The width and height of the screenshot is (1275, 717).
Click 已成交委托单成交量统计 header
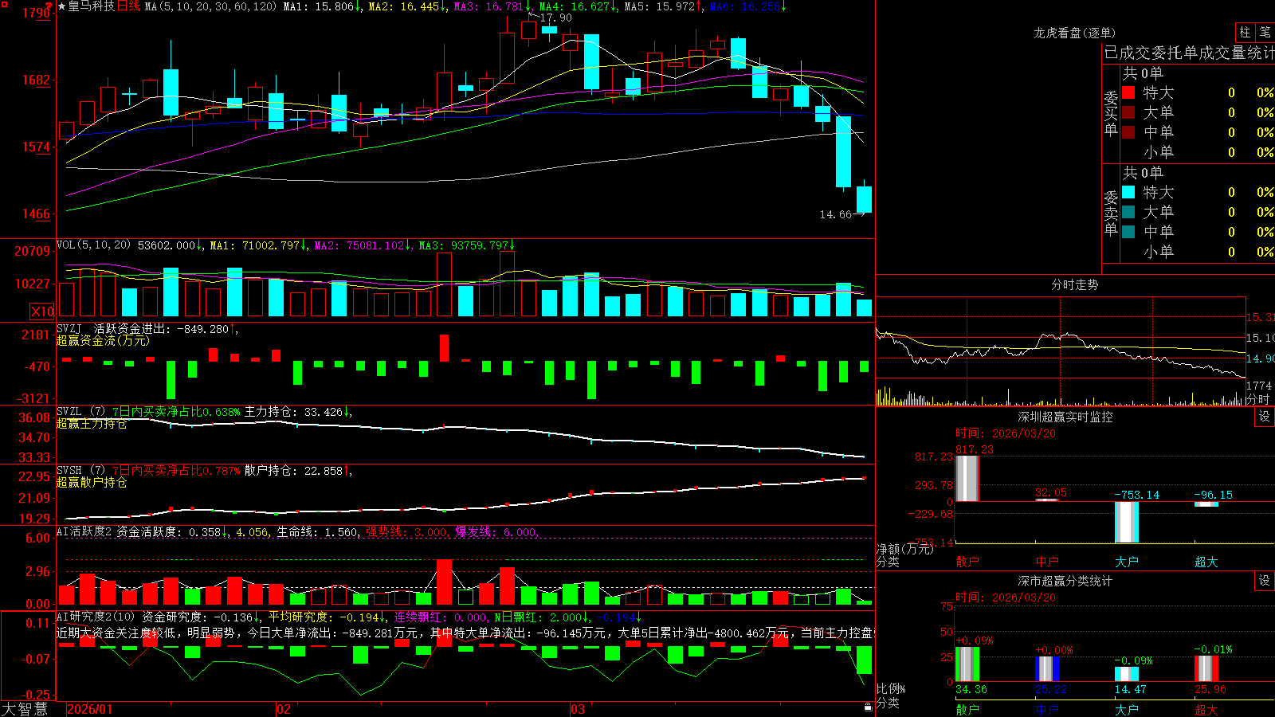click(1189, 53)
